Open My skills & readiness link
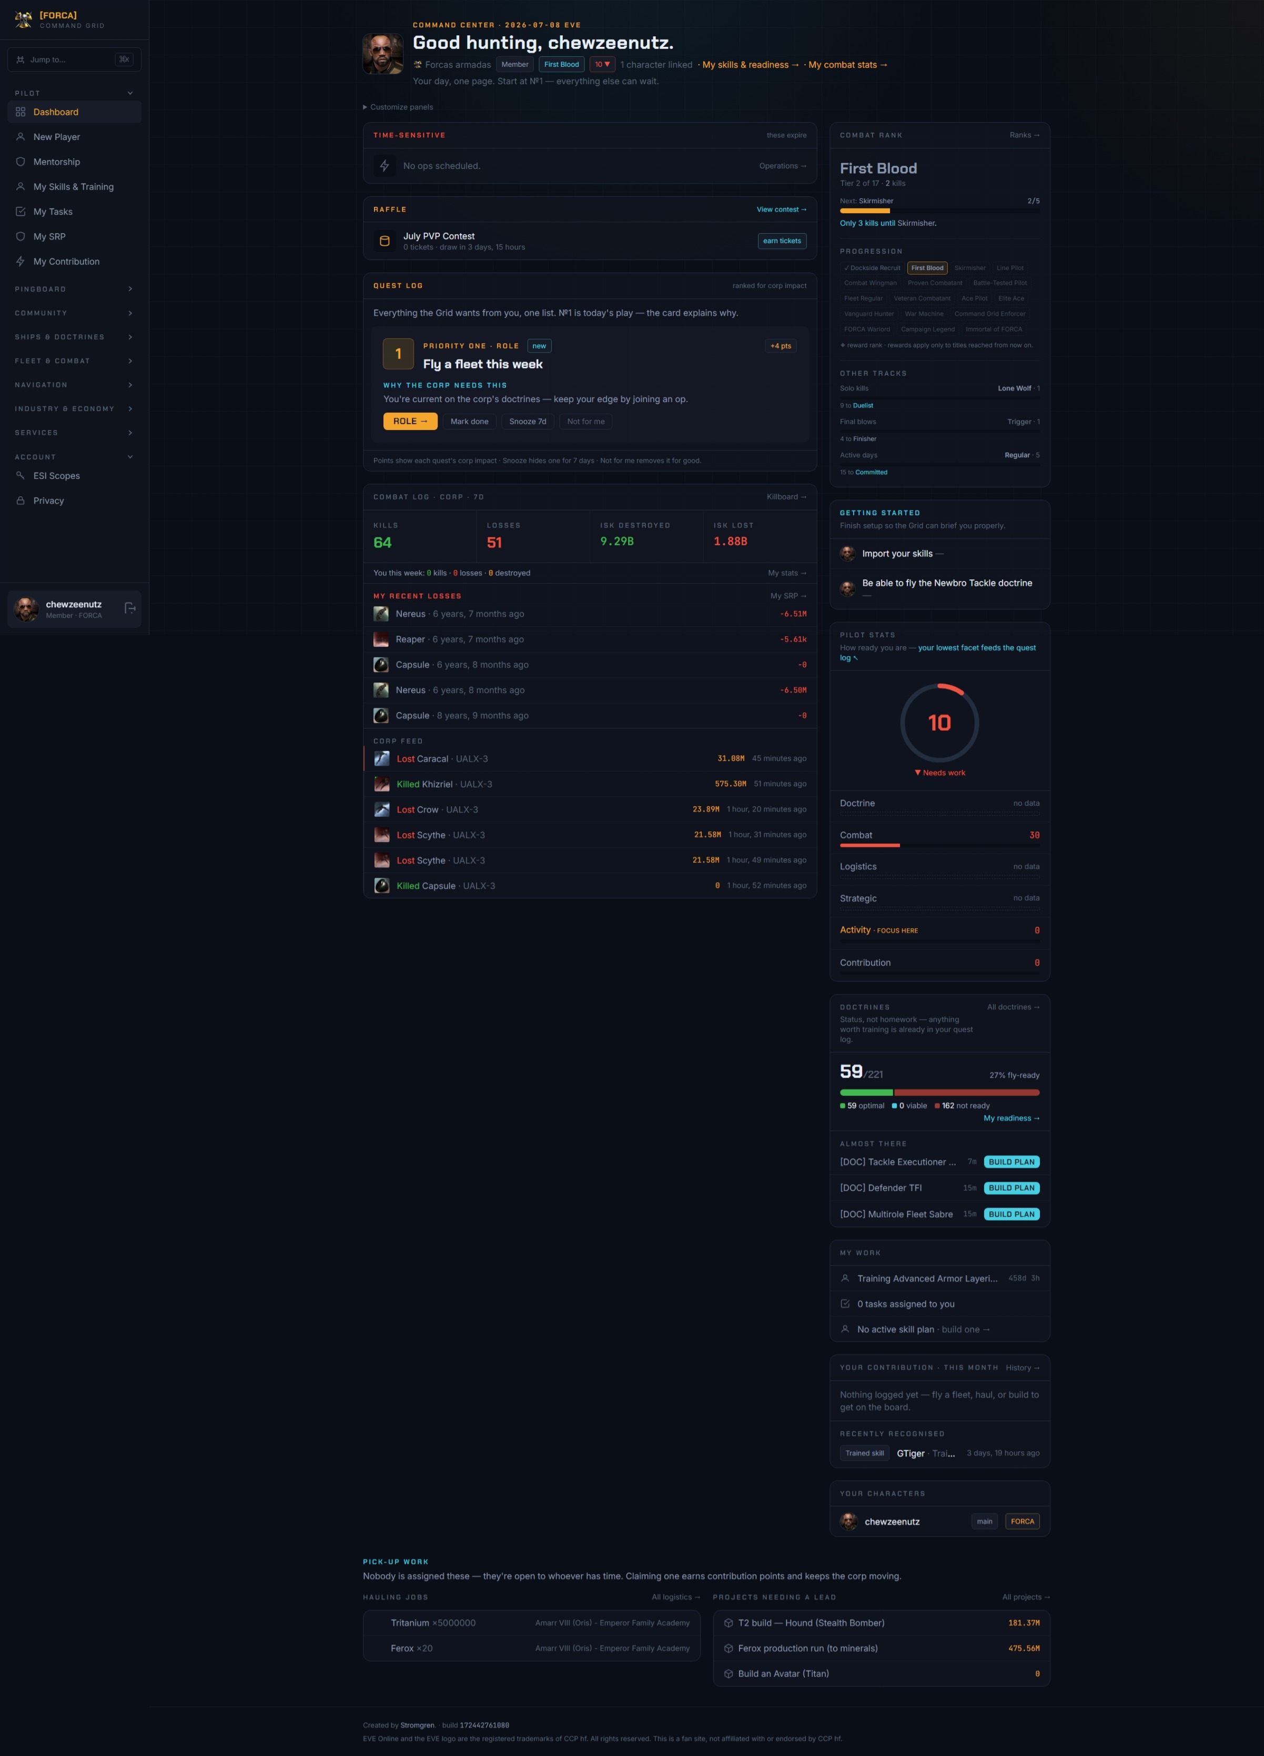The image size is (1264, 1756). pos(751,65)
